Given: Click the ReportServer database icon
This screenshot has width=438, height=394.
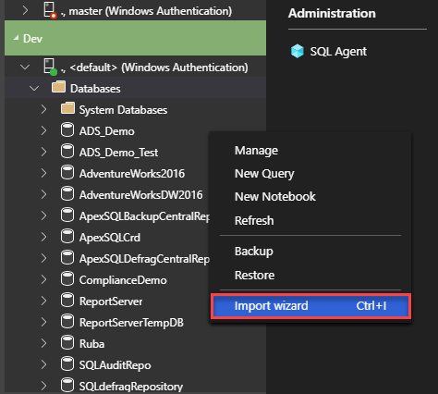Looking at the screenshot, I should point(67,301).
